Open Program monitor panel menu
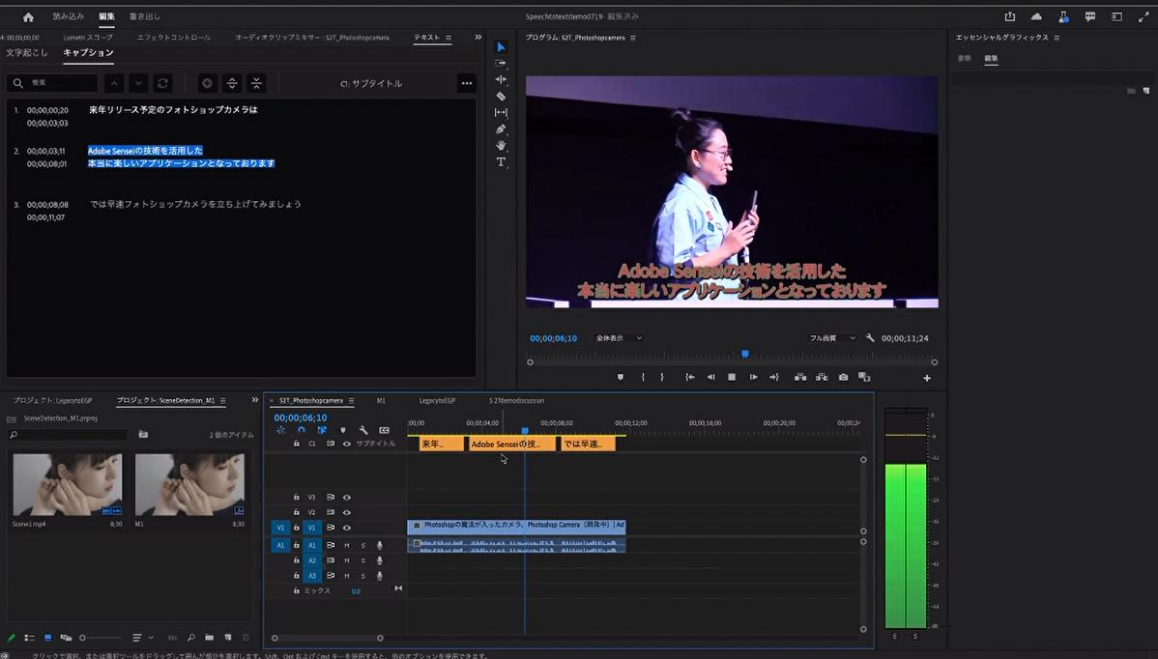 [633, 38]
